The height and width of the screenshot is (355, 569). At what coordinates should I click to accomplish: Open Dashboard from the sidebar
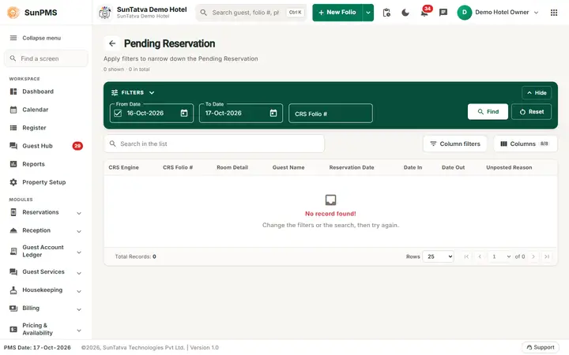point(46,92)
